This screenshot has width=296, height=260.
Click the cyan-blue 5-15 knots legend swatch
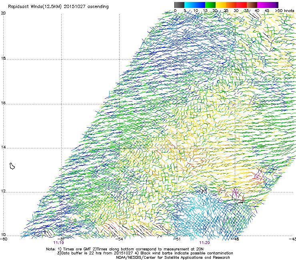tap(195, 5)
